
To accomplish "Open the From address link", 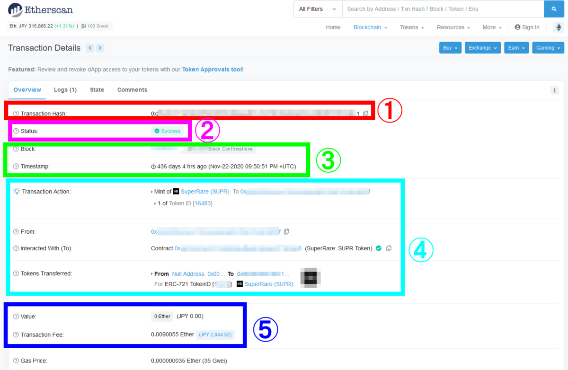I will coord(216,232).
